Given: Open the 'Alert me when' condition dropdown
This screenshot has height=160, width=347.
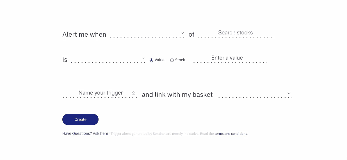Looking at the screenshot, I should coord(146,34).
